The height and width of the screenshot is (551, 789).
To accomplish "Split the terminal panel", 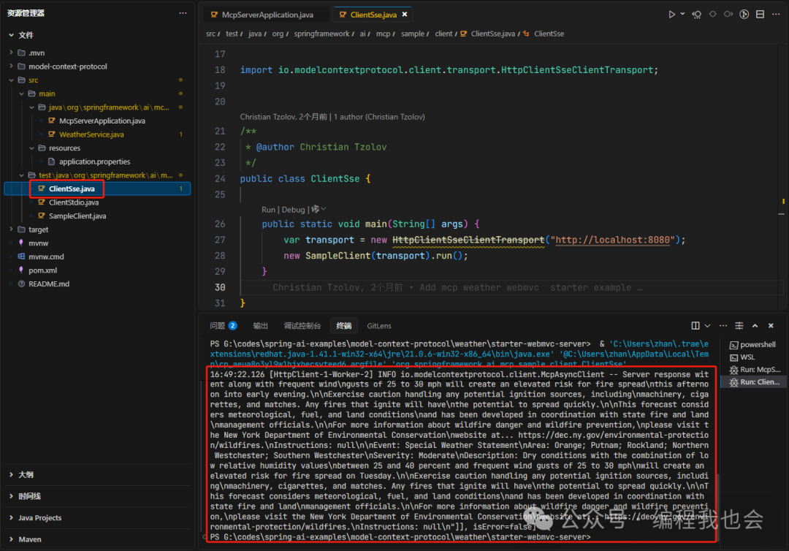I will [695, 326].
